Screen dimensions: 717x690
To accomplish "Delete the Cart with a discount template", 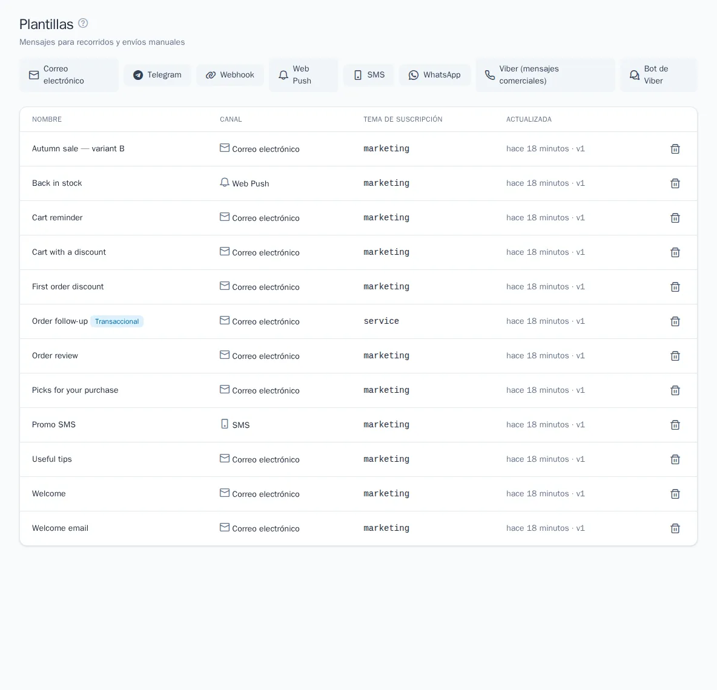I will 675,252.
